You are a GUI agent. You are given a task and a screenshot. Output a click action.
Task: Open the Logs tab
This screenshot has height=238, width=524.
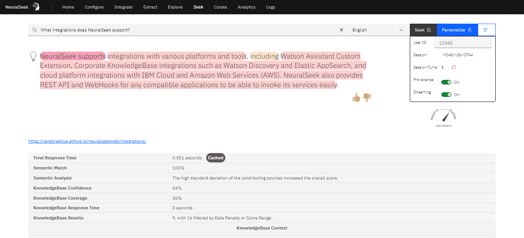[271, 7]
